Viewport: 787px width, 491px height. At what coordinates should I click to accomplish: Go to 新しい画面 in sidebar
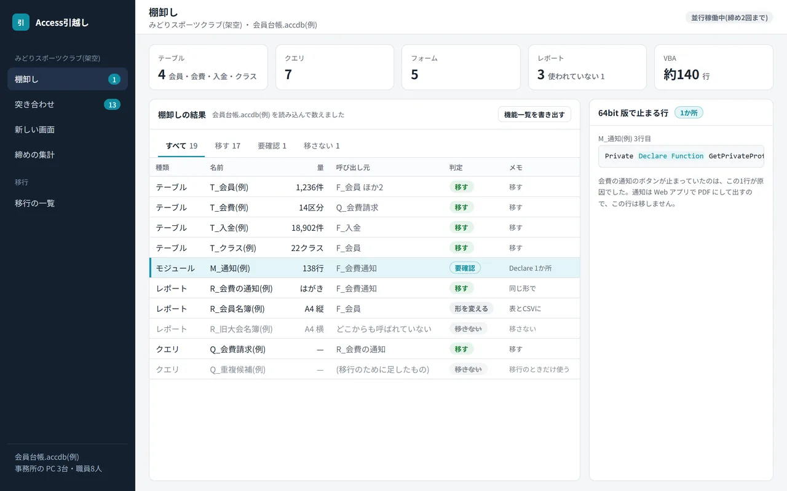68,130
